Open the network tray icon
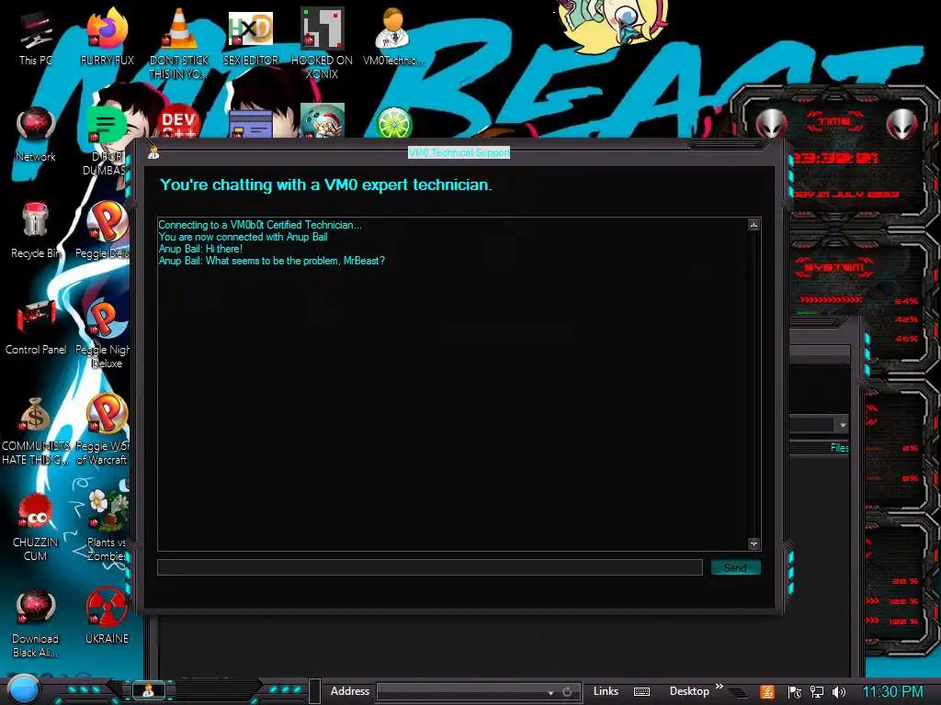The height and width of the screenshot is (705, 941). [x=817, y=692]
